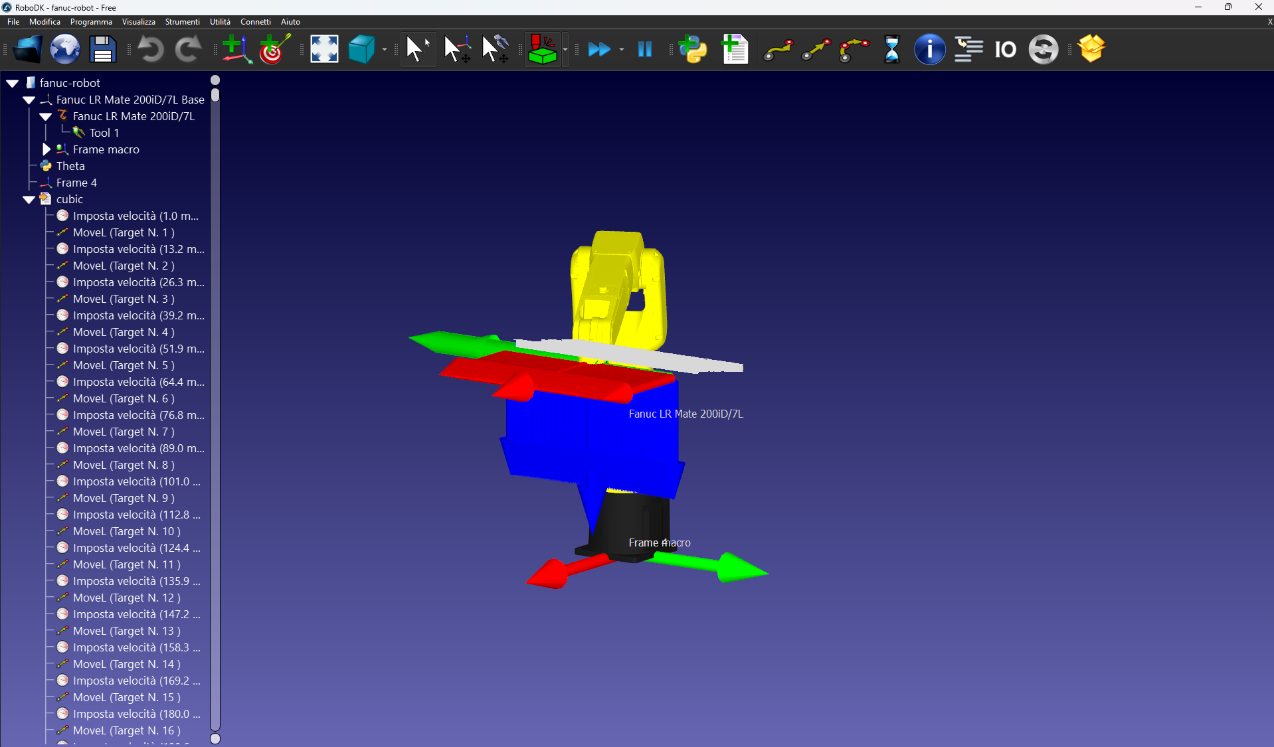Click the Add new target icon
The width and height of the screenshot is (1274, 747).
[274, 49]
